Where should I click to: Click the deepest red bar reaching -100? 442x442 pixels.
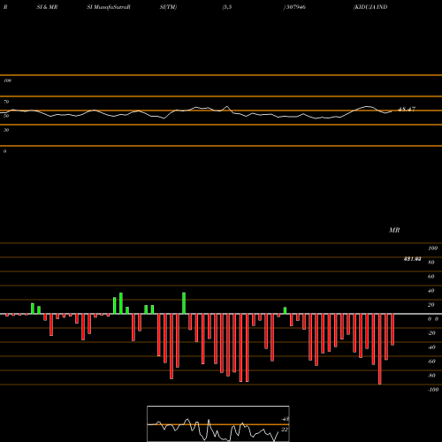pyautogui.click(x=379, y=349)
